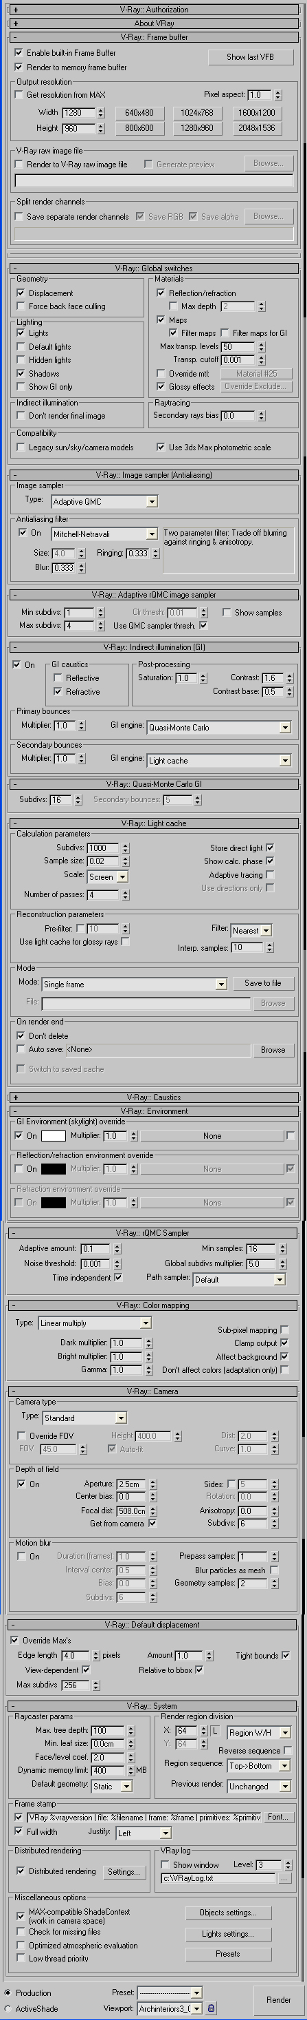Enable Show window for VRay log
The width and height of the screenshot is (307, 2020).
tap(166, 1864)
